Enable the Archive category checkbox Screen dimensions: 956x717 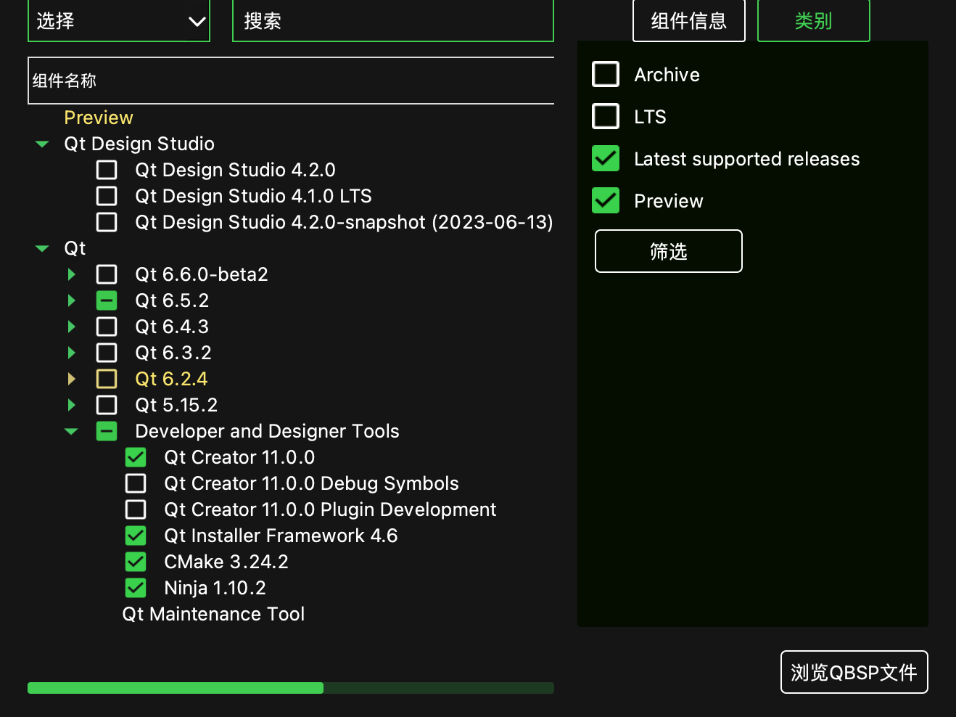[606, 74]
